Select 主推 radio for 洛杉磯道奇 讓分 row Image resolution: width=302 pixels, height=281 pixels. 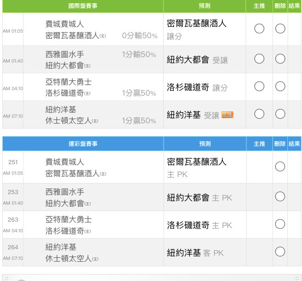pyautogui.click(x=259, y=86)
